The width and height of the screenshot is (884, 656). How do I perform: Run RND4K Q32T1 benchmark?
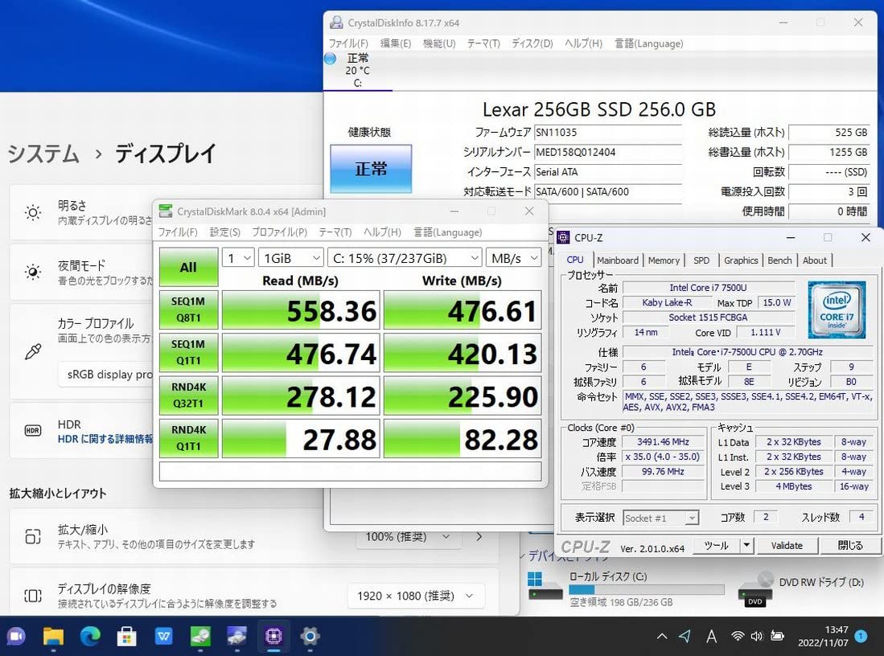click(x=188, y=395)
